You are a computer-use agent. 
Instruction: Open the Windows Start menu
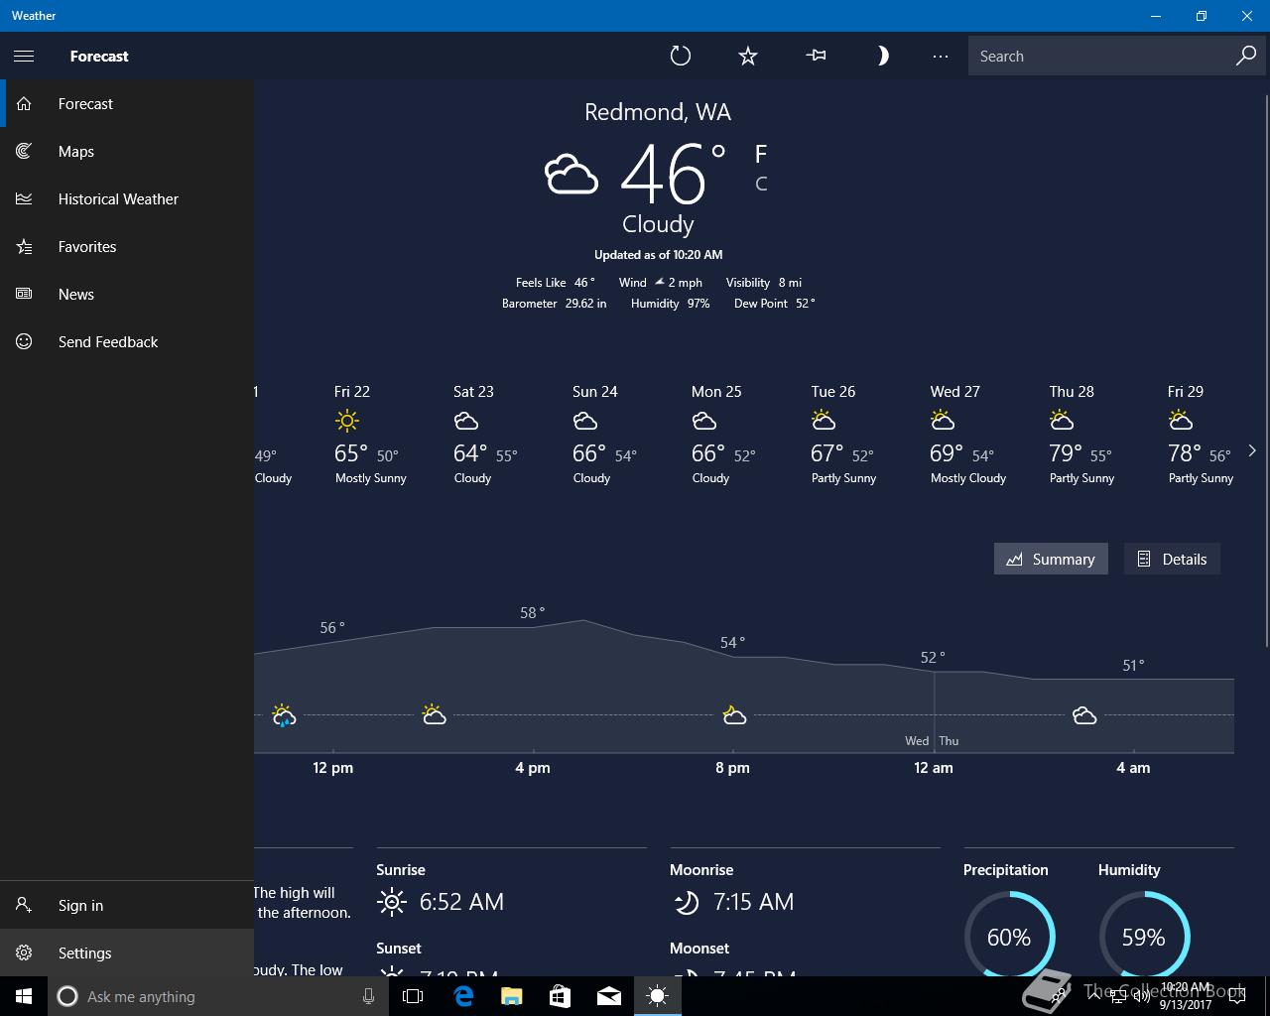pos(24,996)
